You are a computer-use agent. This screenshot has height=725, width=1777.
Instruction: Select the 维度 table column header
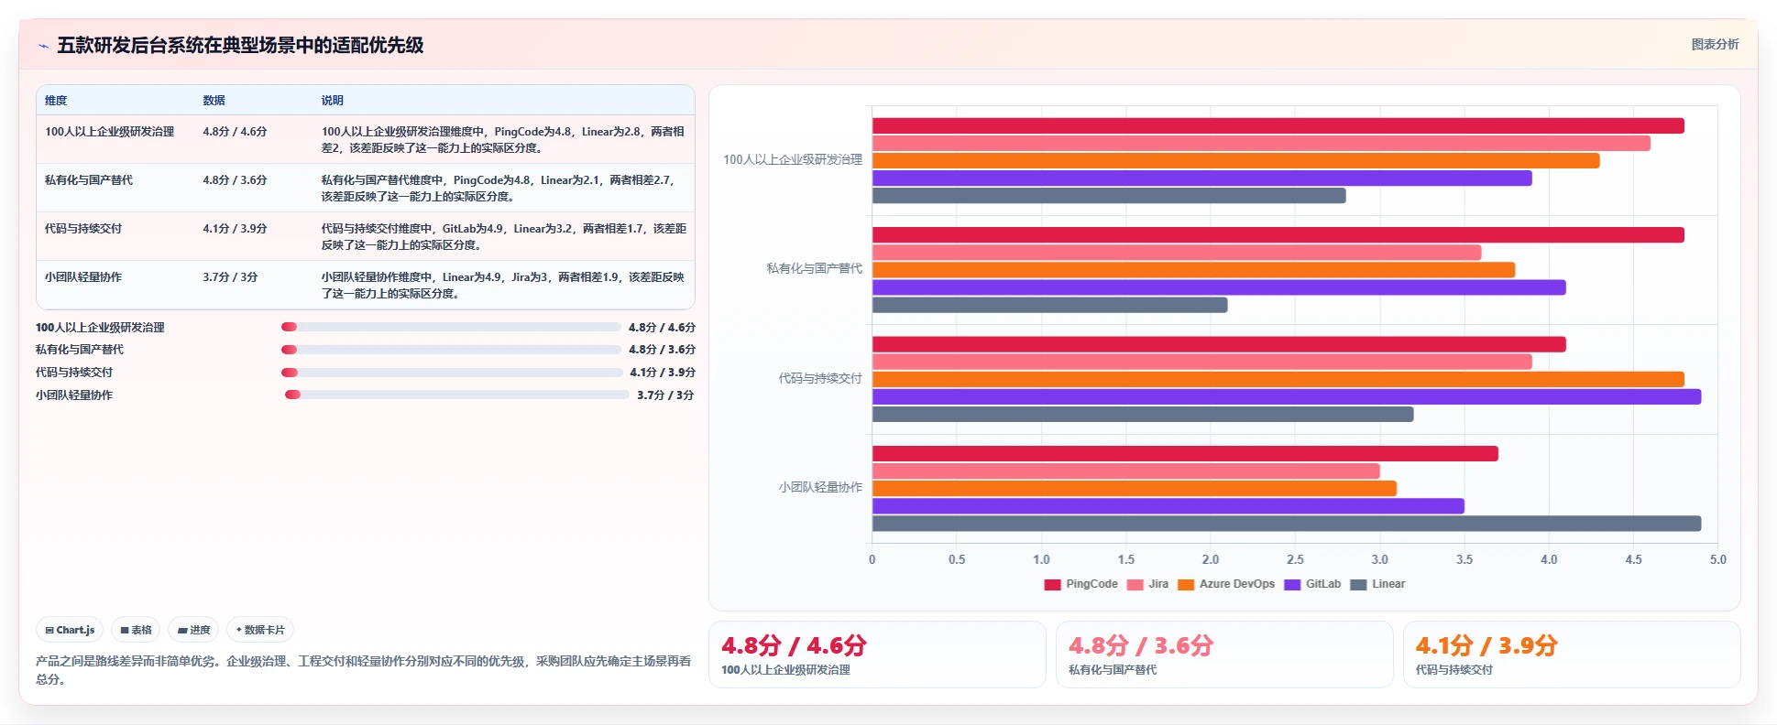pos(56,101)
